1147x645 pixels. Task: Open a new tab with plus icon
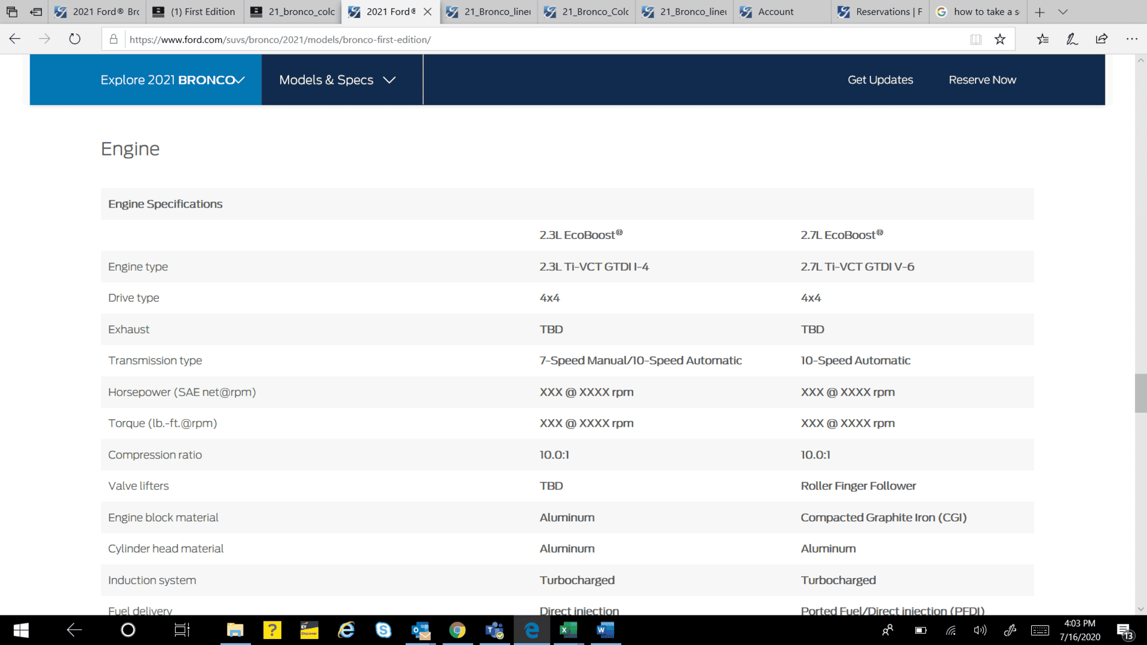(x=1040, y=12)
